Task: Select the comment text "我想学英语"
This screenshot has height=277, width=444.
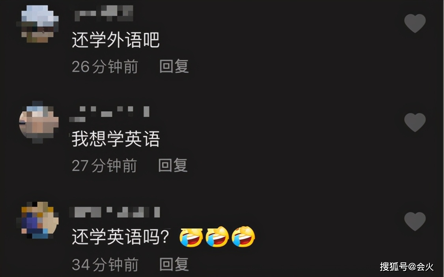Action: coord(116,138)
